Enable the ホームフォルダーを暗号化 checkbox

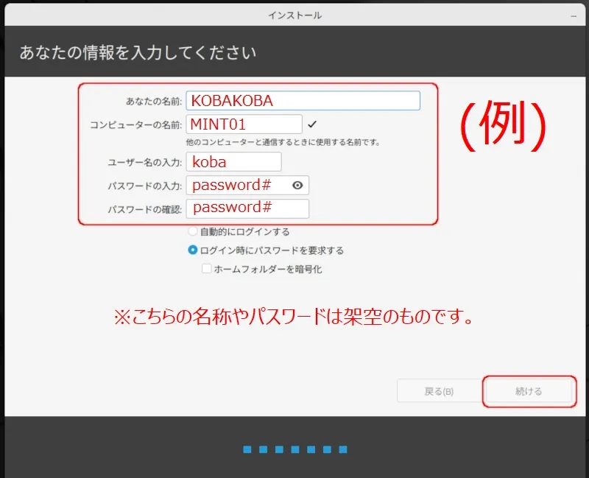207,270
